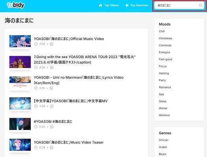
Task: Open title 【中文字幕】YOASOBI 中文字幕MV
Action: [x=71, y=101]
